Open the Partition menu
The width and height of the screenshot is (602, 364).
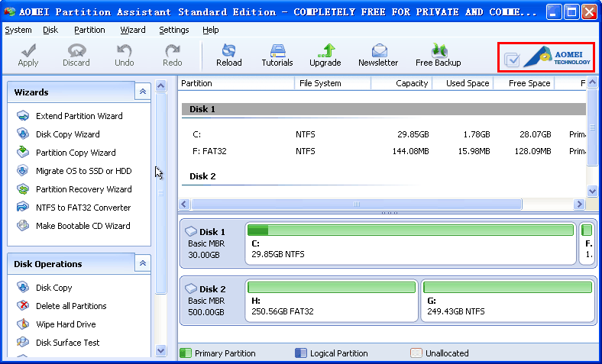pos(89,30)
